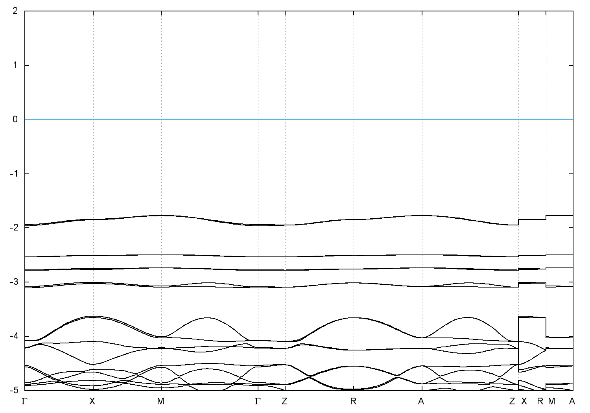Click the y-axis tick label -3

[x=14, y=282]
